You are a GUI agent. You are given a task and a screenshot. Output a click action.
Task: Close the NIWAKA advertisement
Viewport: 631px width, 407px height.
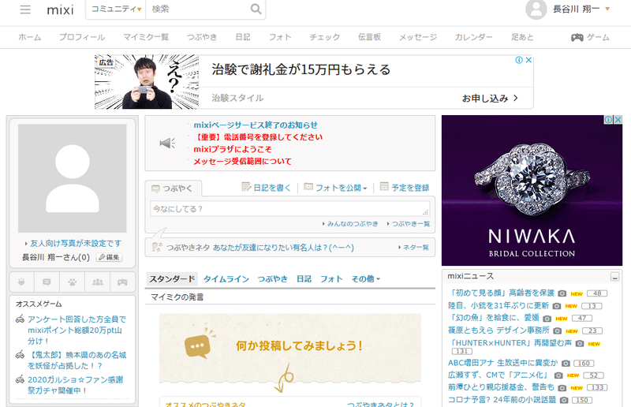[x=618, y=120]
